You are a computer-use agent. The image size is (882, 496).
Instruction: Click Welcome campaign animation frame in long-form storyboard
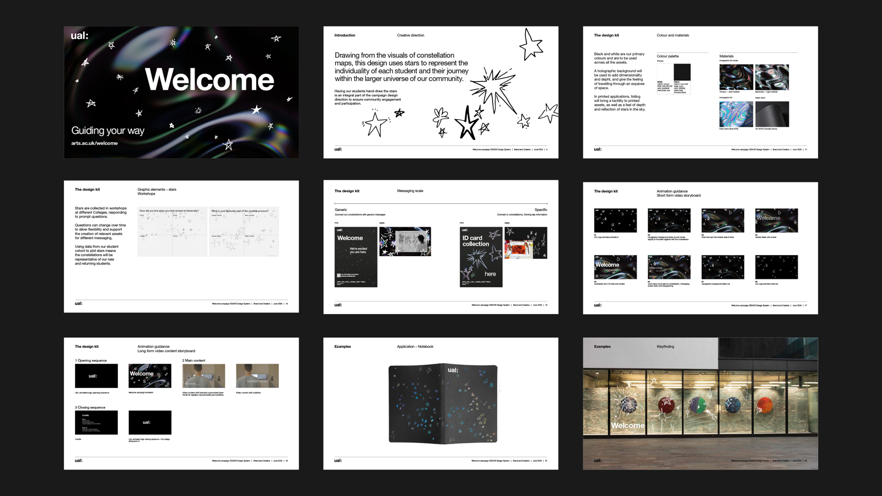[x=150, y=376]
